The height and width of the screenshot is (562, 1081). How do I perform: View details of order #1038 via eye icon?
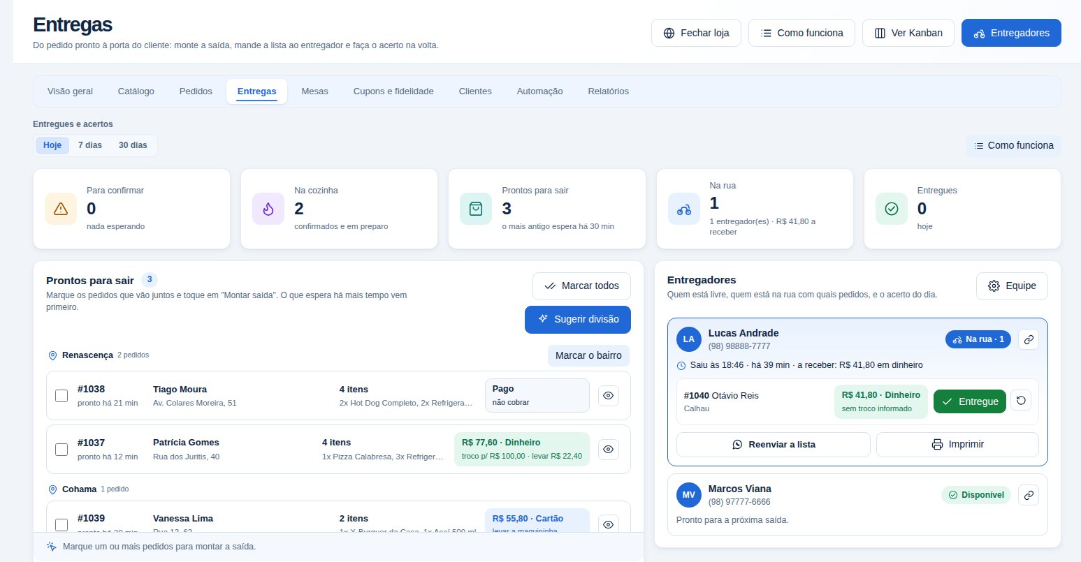[x=609, y=396]
